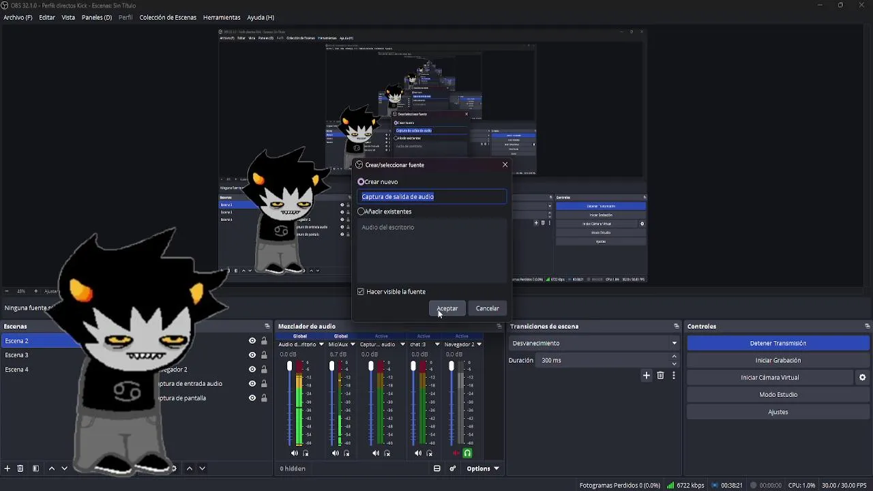Open Navegador 2 channel menu arrow
873x491 pixels.
click(479, 344)
